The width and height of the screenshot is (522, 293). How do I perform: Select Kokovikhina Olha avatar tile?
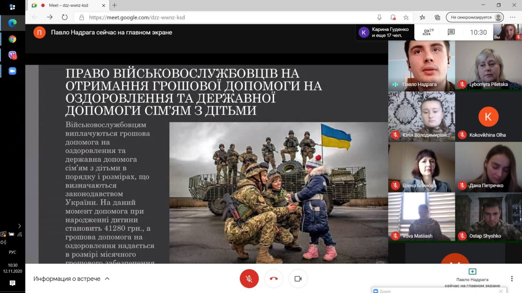pyautogui.click(x=488, y=116)
